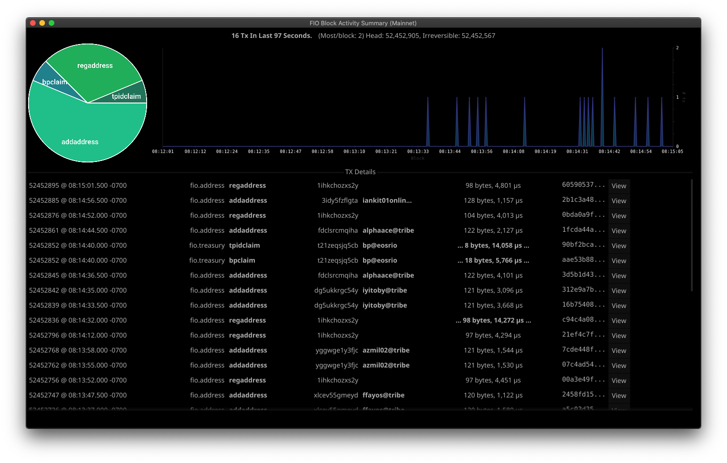Select row for block 52452895
This screenshot has height=463, width=727.
tap(78, 186)
